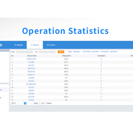Select the Last Week range
Screen dimensions: 133x133
coord(95,52)
